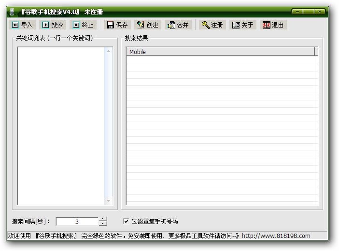Click keyword list scrollbar up arrow

[x=108, y=51]
